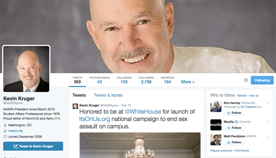Open the naspa.org website link

(15, 131)
